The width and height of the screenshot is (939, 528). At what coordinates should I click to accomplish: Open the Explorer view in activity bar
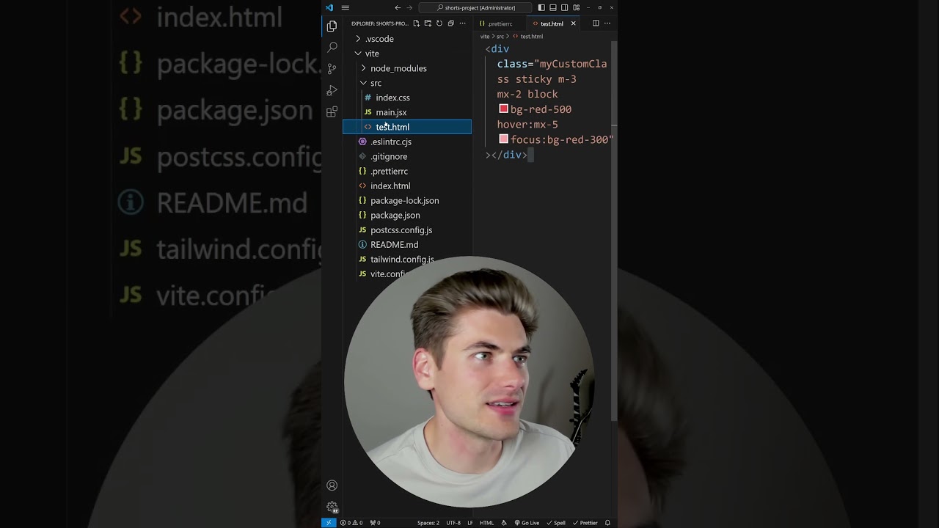click(x=332, y=26)
